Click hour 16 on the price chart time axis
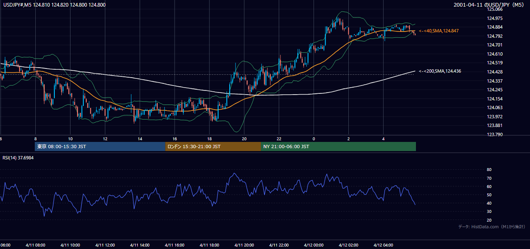 [x=175, y=139]
